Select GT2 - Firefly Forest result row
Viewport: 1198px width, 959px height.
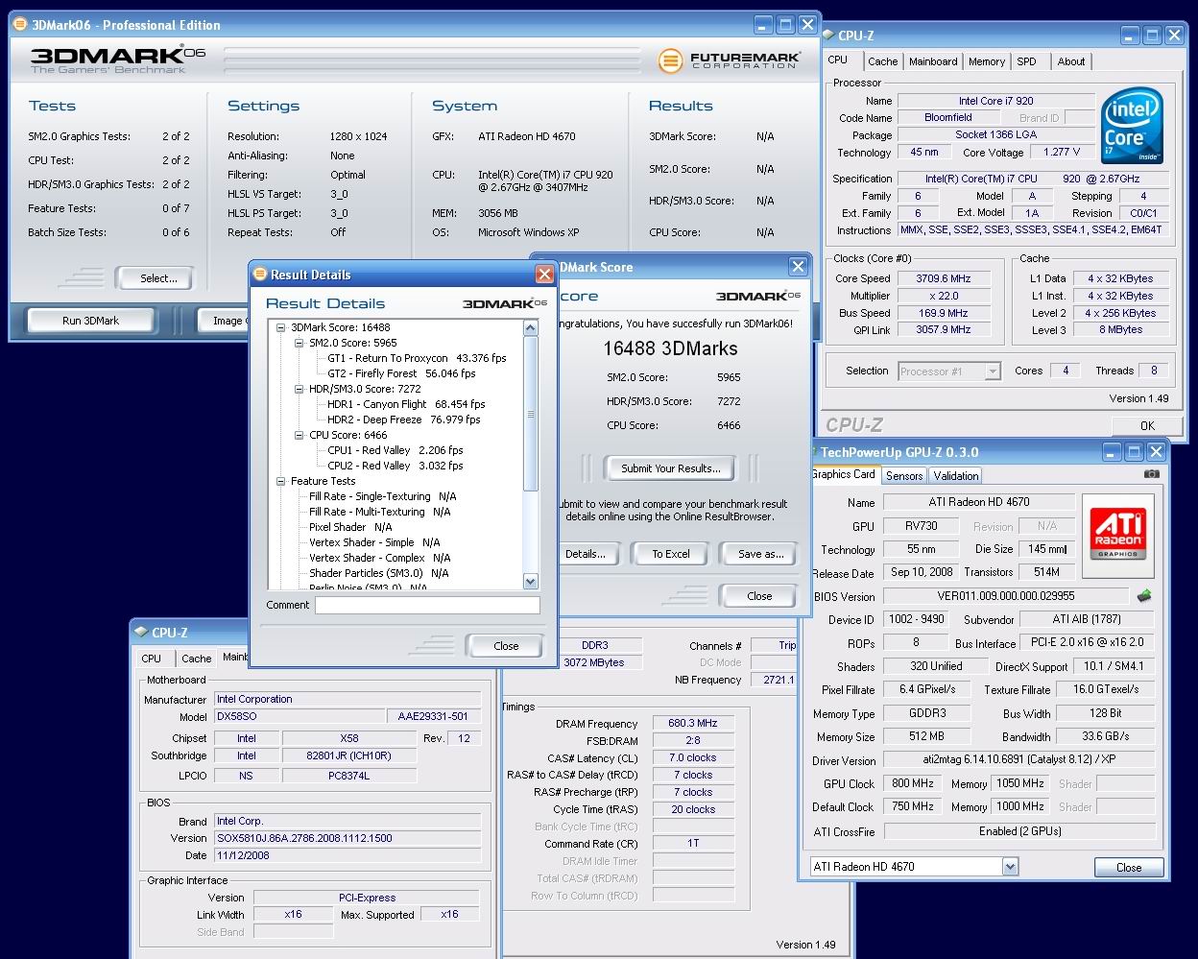[401, 373]
